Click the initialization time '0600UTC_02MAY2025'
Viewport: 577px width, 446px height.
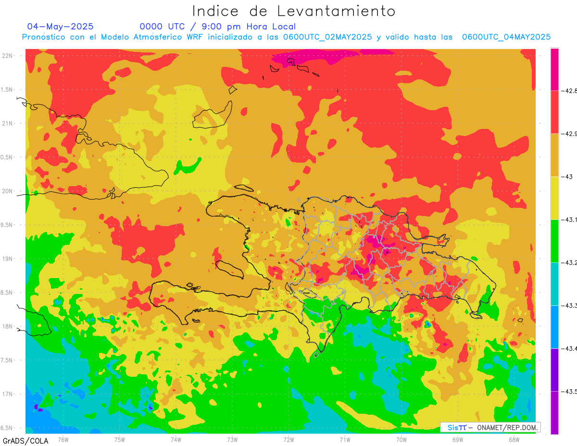point(327,37)
